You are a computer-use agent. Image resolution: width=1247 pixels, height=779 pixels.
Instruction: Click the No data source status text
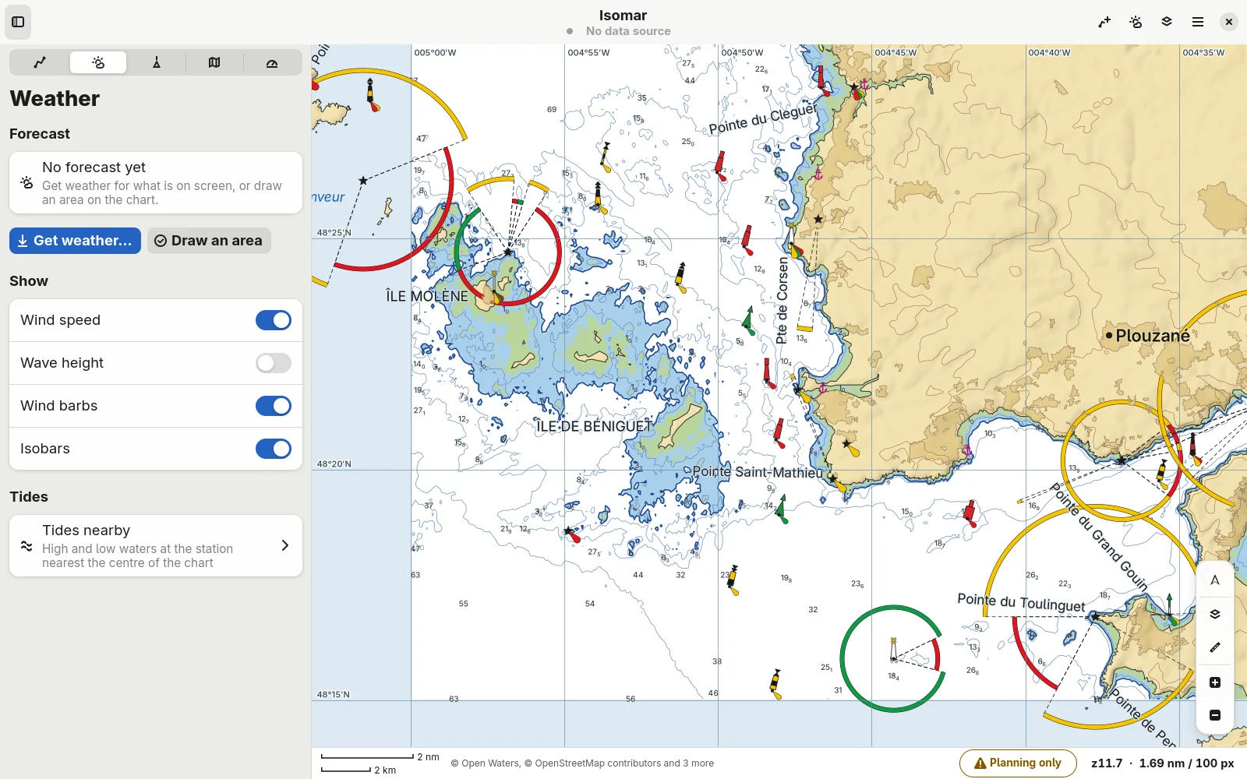click(628, 31)
